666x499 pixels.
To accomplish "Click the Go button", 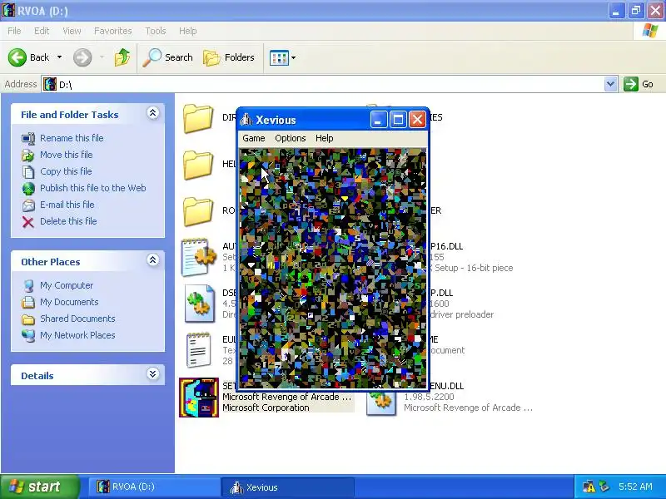I will point(639,84).
